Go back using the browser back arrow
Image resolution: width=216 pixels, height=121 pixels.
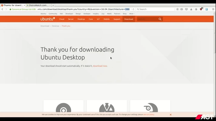pos(2,9)
